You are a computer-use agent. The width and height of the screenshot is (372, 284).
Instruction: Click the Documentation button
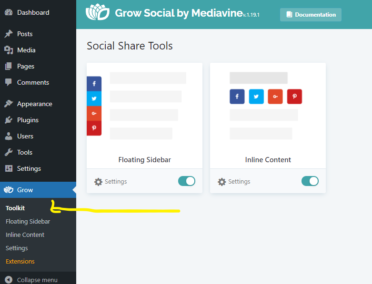pyautogui.click(x=311, y=15)
